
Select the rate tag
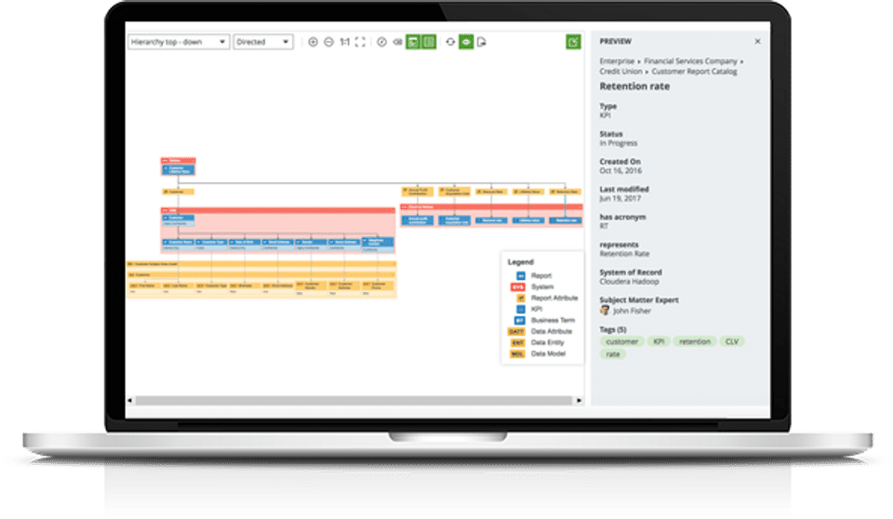coord(613,354)
